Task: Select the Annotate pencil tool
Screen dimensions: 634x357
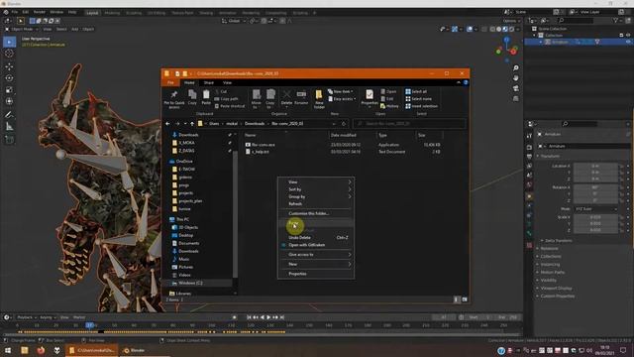Action: click(9, 115)
